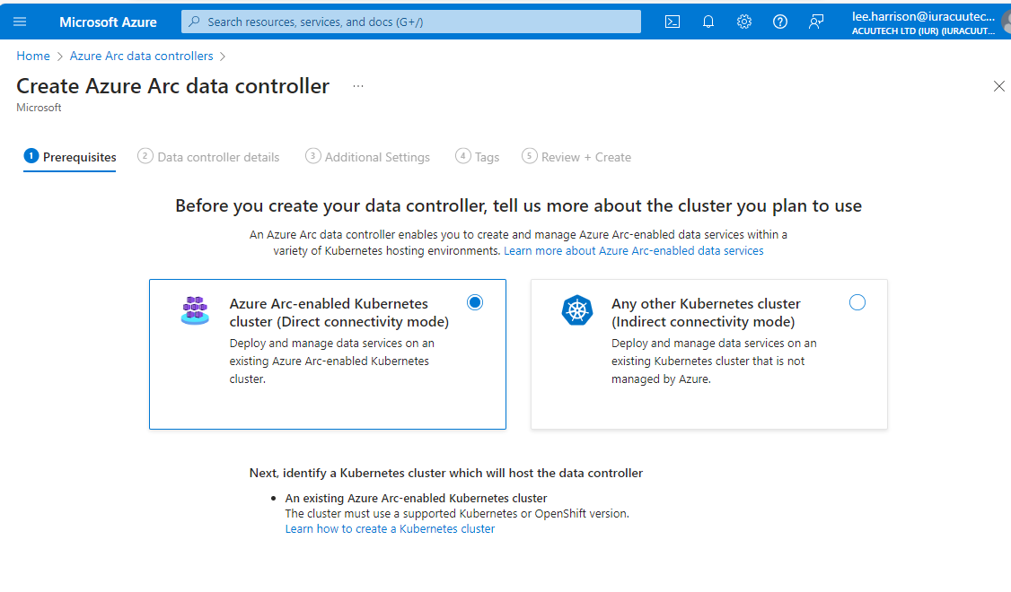Choose the Any other Kubernetes cluster option card
This screenshot has height=592, width=1011.
click(709, 354)
